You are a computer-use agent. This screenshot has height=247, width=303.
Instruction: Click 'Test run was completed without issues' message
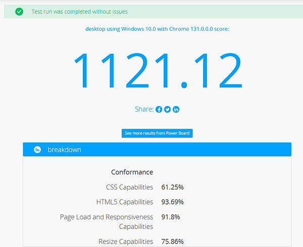tap(80, 12)
